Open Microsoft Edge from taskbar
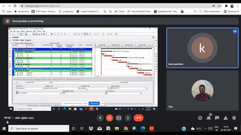Screen dimensions: 241x135 pos(143,128)
